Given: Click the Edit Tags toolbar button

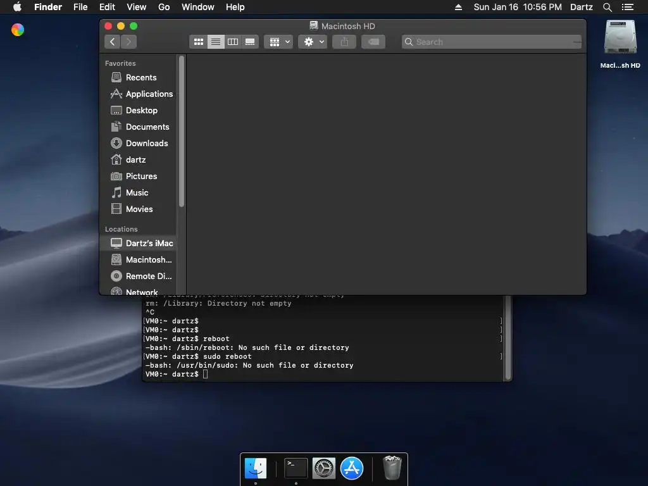Looking at the screenshot, I should (x=373, y=42).
